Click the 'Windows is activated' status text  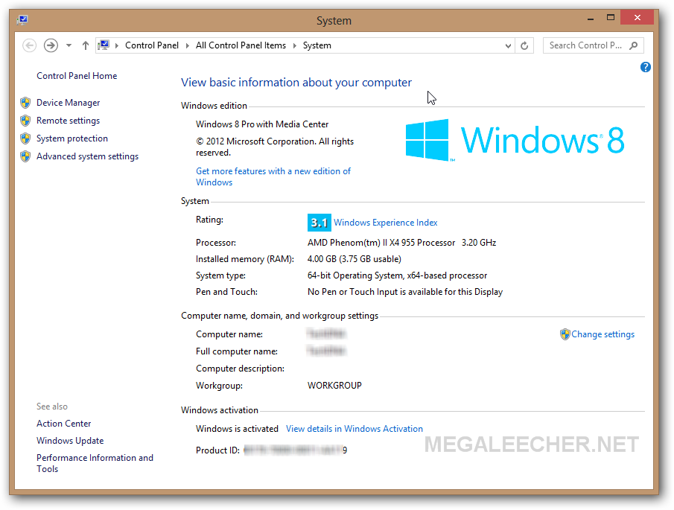point(238,429)
